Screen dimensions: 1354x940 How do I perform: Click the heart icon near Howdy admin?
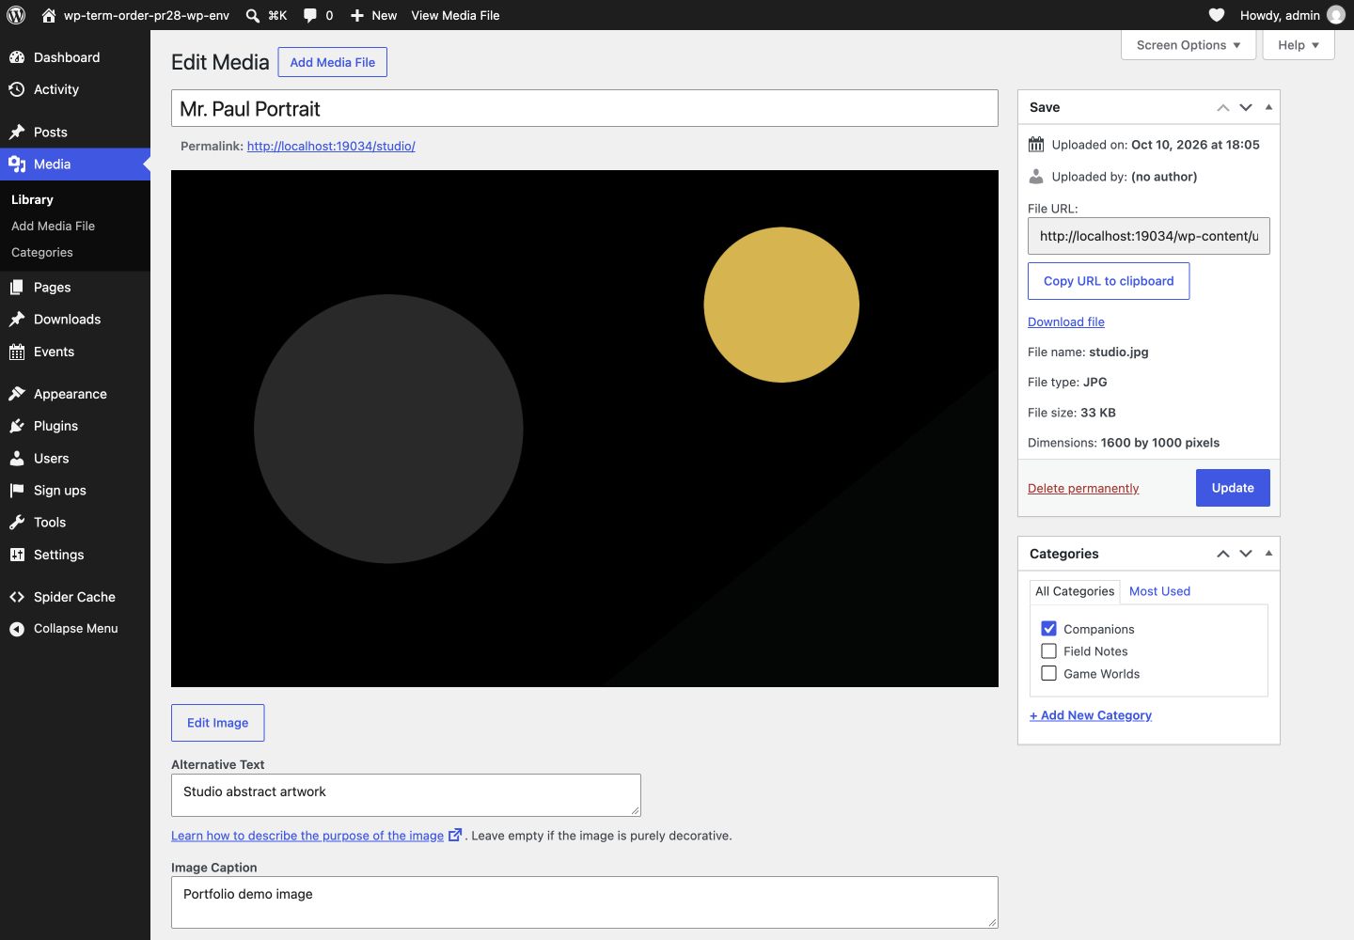point(1217,15)
